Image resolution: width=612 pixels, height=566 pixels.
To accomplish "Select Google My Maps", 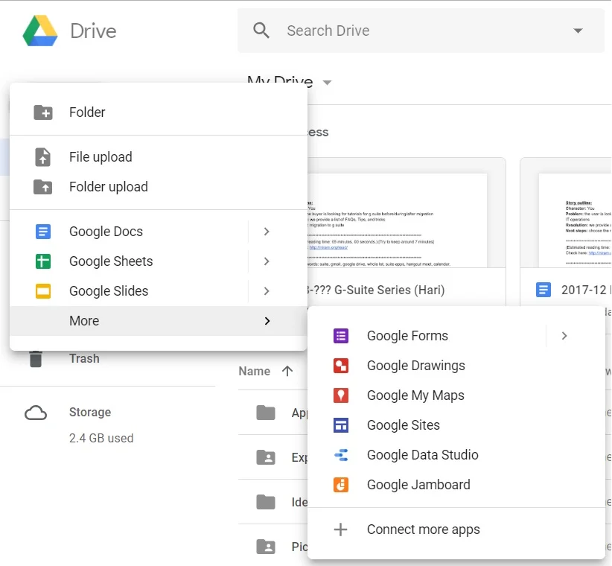I will [x=415, y=395].
